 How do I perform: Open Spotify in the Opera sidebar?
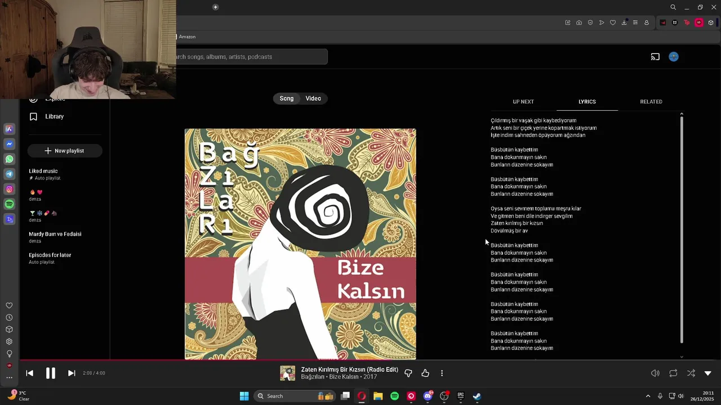[x=9, y=204]
